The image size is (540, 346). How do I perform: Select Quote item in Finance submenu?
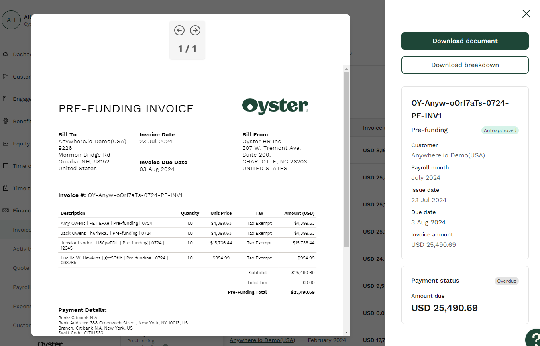pyautogui.click(x=21, y=268)
